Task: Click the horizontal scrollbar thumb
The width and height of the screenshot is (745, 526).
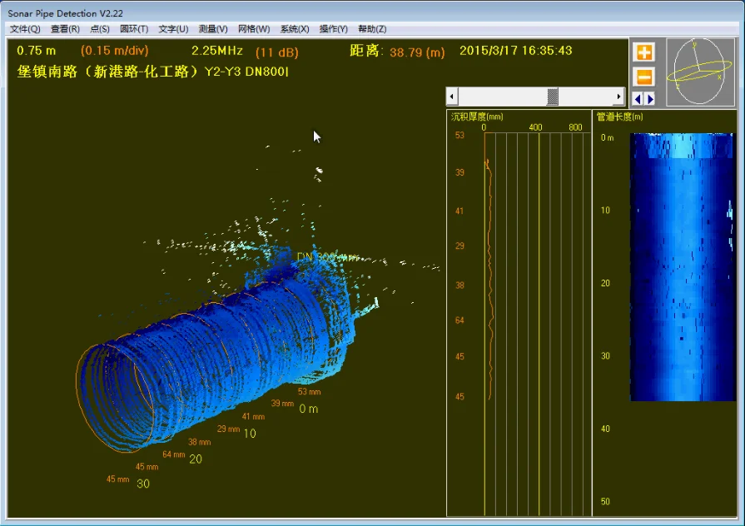Action: [551, 96]
